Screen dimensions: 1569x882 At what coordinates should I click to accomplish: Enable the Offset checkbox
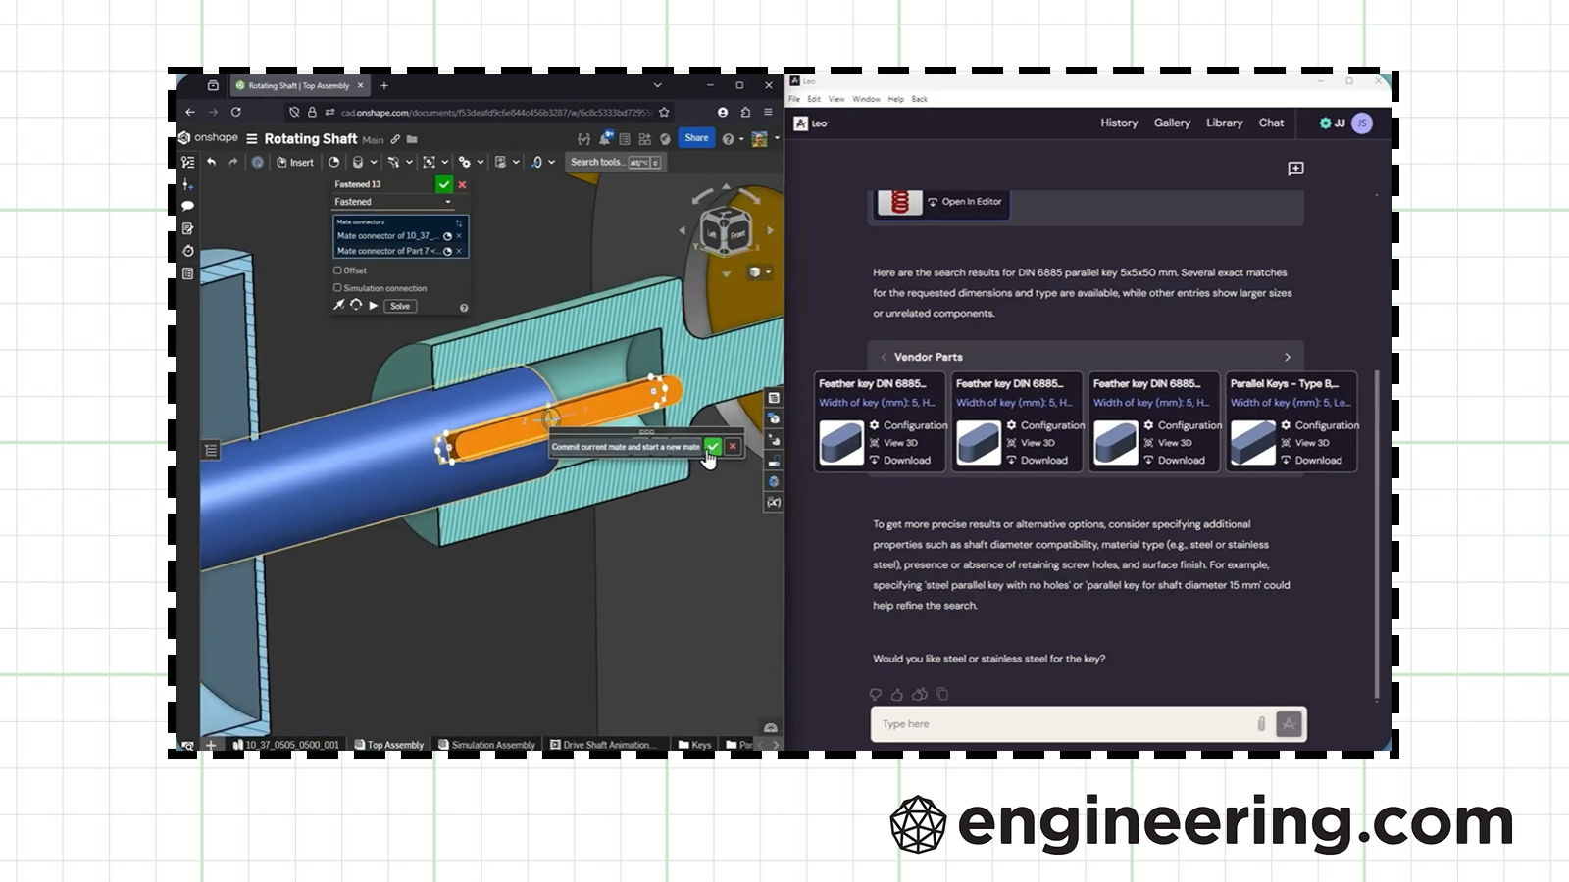[x=338, y=270]
